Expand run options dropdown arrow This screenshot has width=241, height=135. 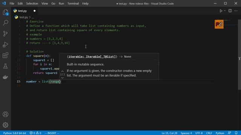click(225, 11)
